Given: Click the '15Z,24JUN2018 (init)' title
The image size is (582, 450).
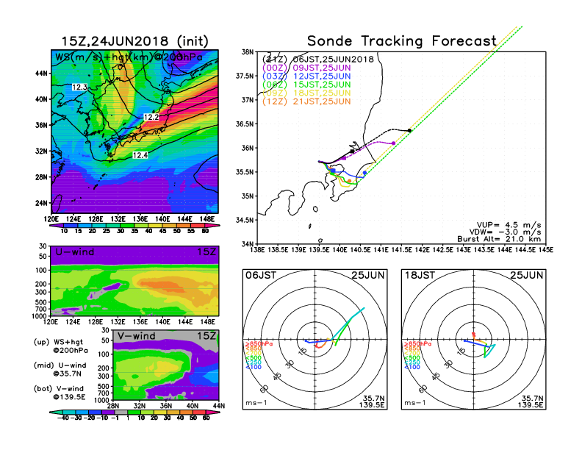Looking at the screenshot, I should [135, 41].
